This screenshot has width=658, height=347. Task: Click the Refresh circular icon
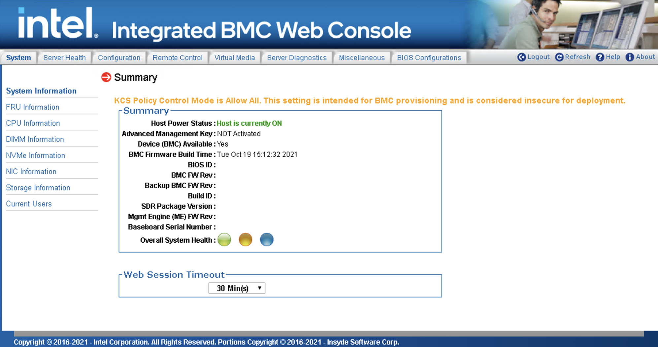click(559, 57)
